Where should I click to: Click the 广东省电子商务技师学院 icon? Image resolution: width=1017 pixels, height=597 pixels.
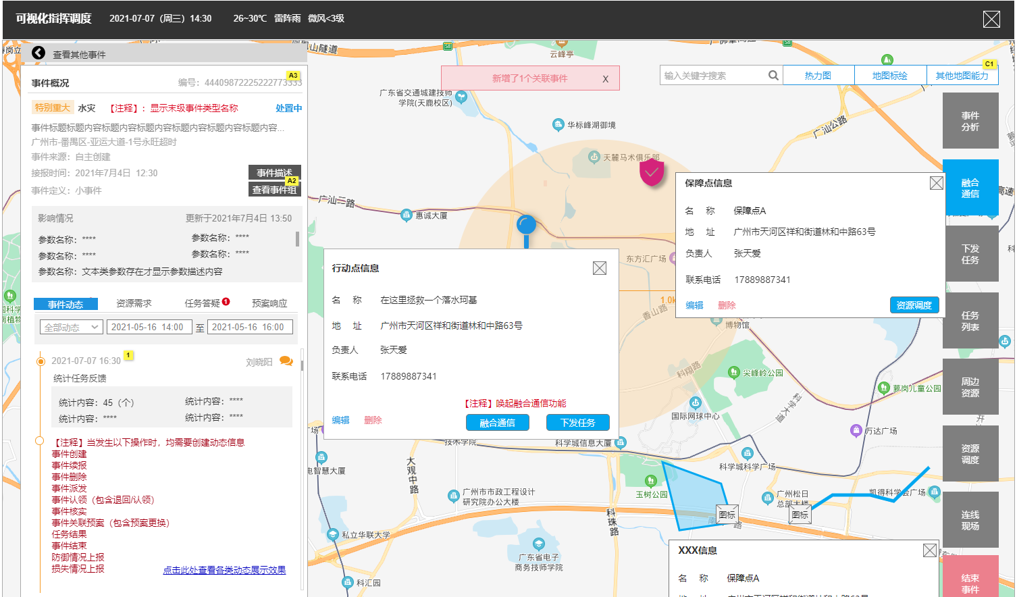[x=538, y=544]
